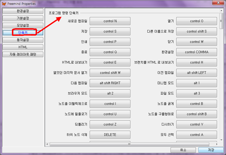Click the vertical scrollbar down arrow
The height and width of the screenshot is (155, 226).
(x=221, y=140)
